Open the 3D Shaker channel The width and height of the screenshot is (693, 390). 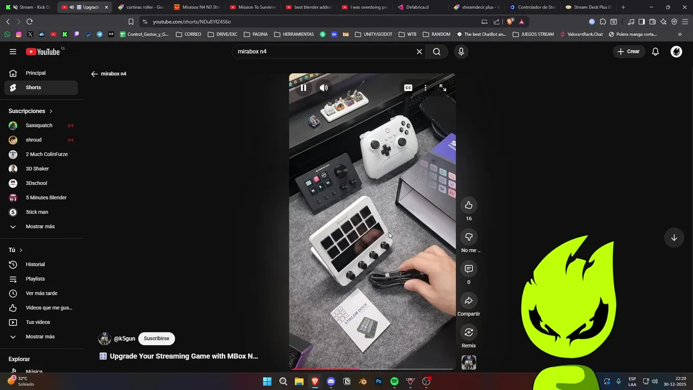41,169
